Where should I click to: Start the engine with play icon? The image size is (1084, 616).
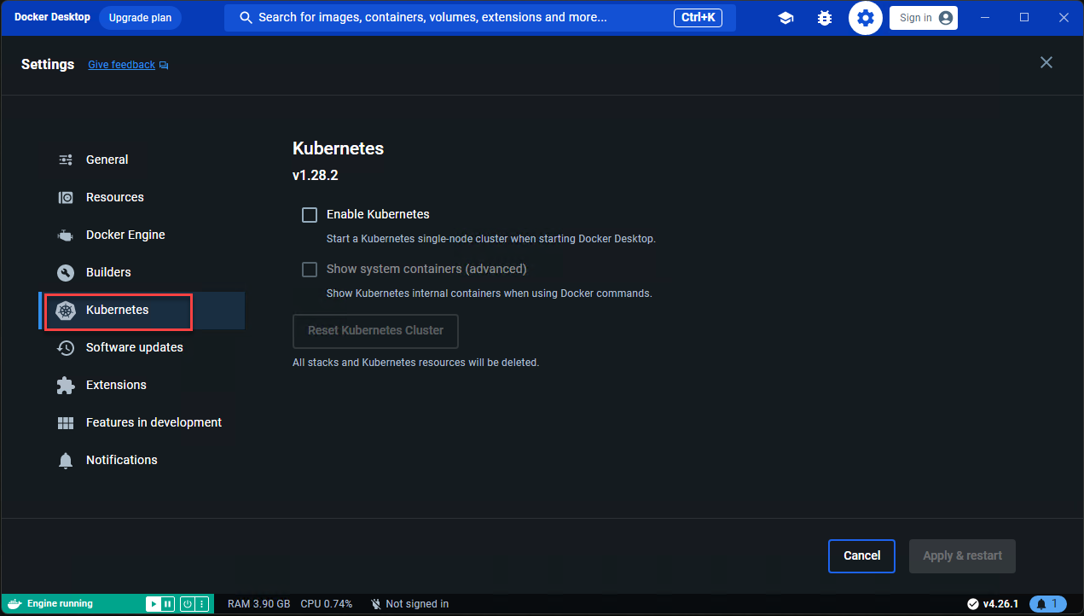(153, 604)
